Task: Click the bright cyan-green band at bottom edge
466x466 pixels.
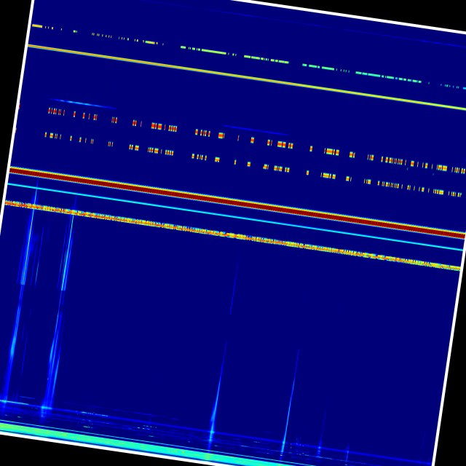Action: (x=109, y=441)
